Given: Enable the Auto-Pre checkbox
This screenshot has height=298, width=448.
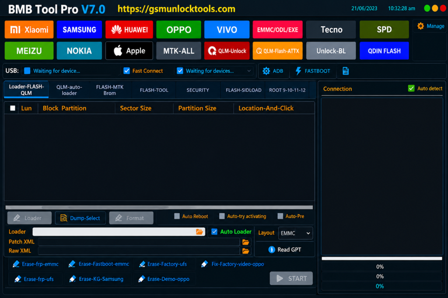Looking at the screenshot, I should click(x=280, y=216).
